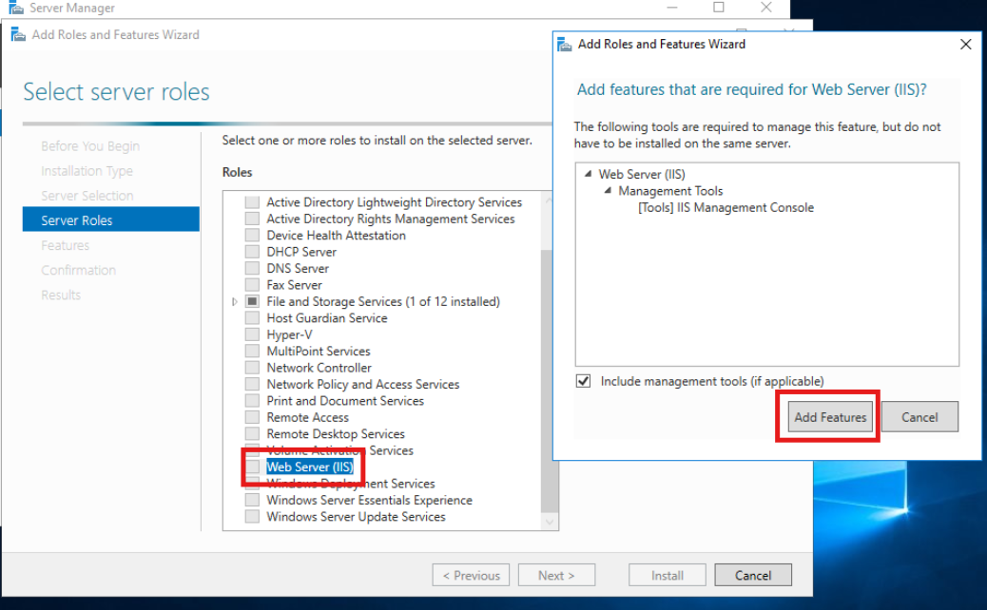
Task: Minimize the Server Manager window
Action: (672, 8)
